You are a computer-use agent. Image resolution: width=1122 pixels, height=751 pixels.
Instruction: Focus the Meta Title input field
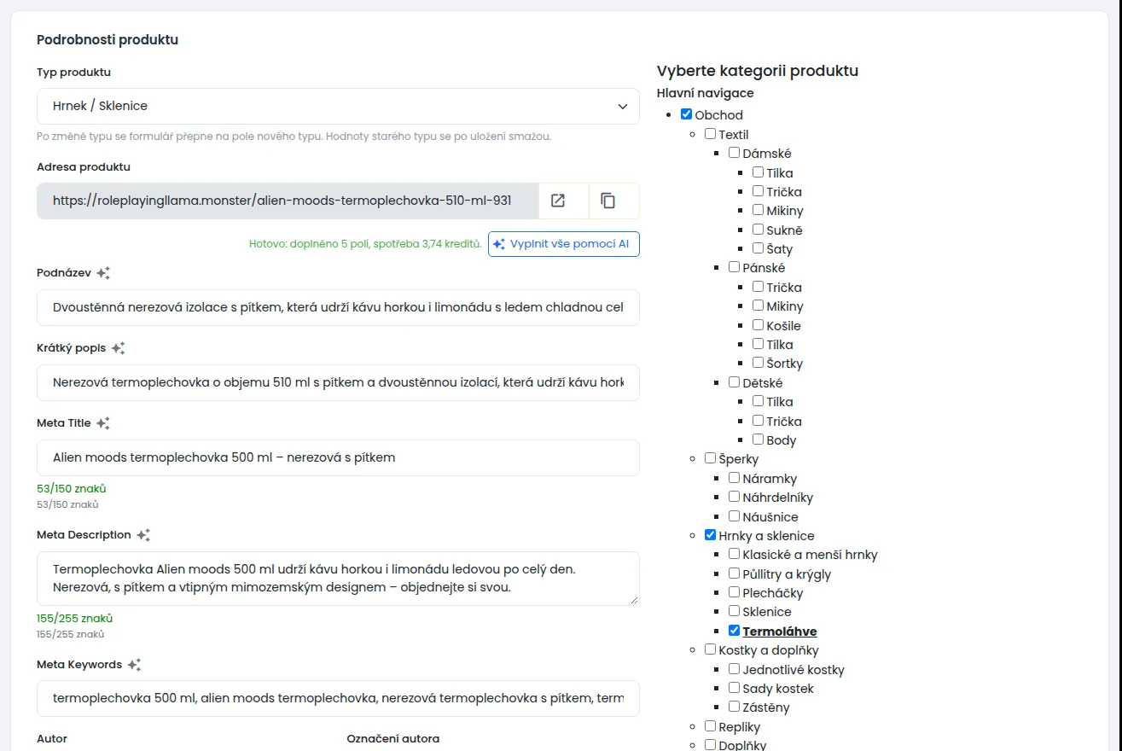(338, 457)
